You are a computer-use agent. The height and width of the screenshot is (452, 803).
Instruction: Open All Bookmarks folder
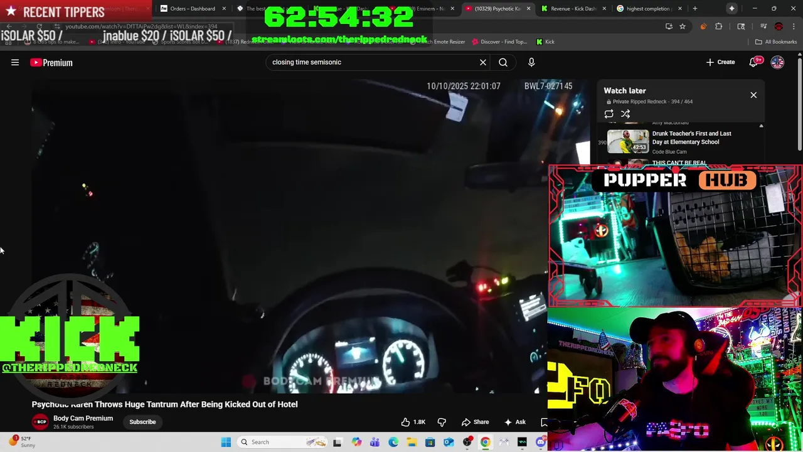776,41
